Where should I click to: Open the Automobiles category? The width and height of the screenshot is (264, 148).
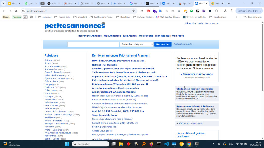point(51,69)
